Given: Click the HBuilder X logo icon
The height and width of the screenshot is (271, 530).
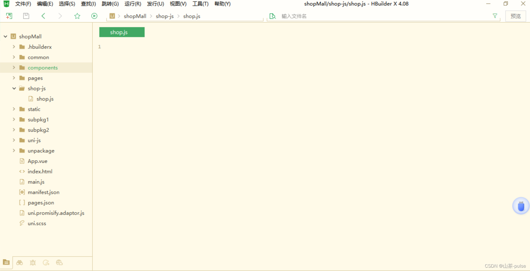Looking at the screenshot, I should pyautogui.click(x=6, y=4).
